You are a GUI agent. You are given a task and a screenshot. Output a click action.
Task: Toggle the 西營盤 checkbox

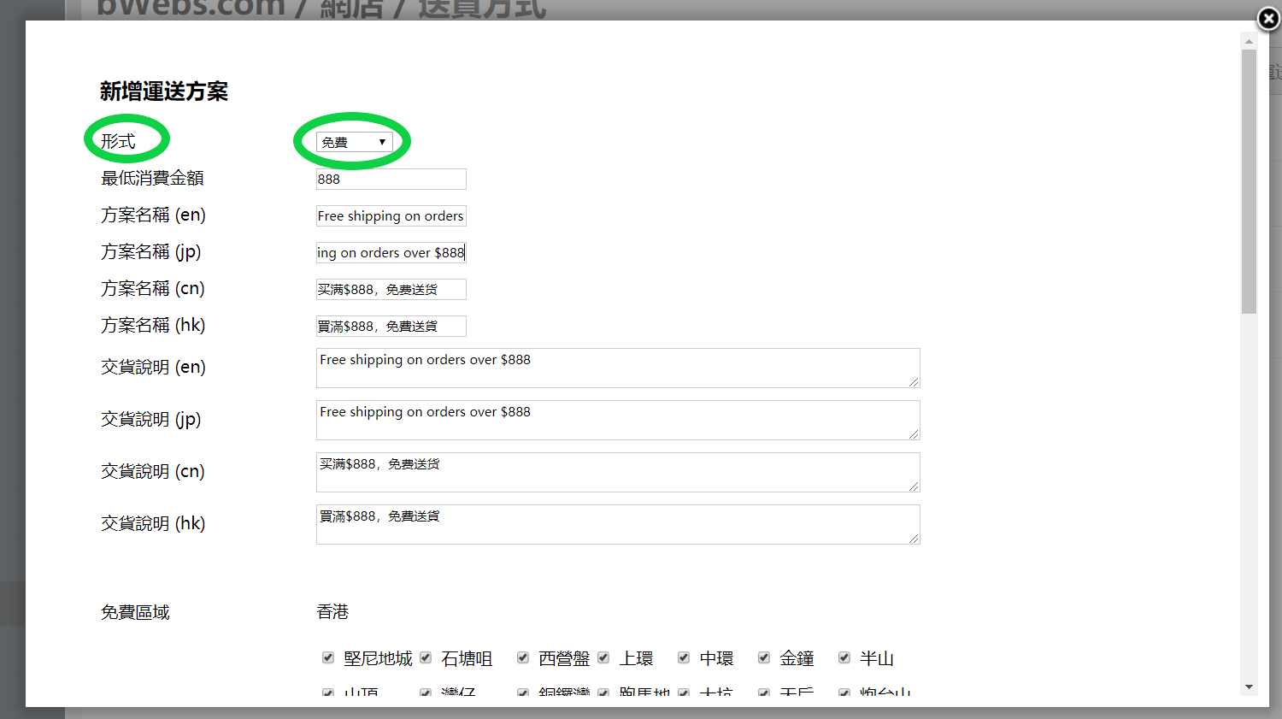coord(523,657)
